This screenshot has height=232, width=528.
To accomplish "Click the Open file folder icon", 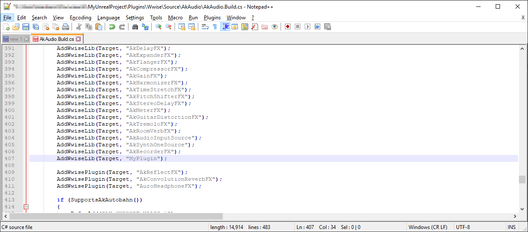I will point(16,27).
